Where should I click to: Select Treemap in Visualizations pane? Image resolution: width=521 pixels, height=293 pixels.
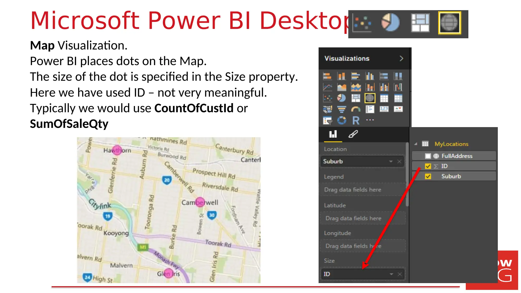(356, 98)
